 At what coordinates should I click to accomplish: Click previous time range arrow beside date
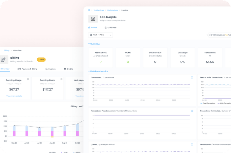tap(207, 35)
